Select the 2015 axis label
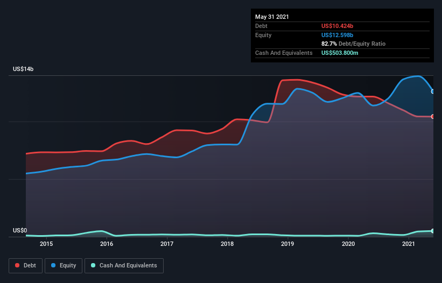442x283 pixels. click(46, 244)
